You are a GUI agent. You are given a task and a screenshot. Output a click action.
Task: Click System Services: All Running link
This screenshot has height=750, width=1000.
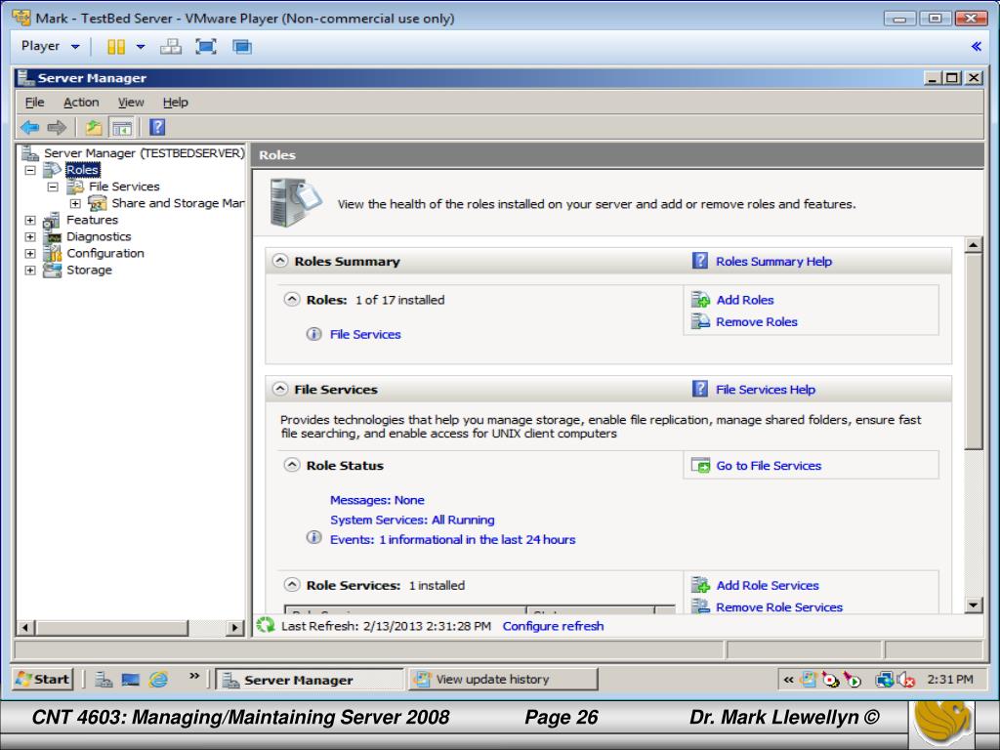412,520
